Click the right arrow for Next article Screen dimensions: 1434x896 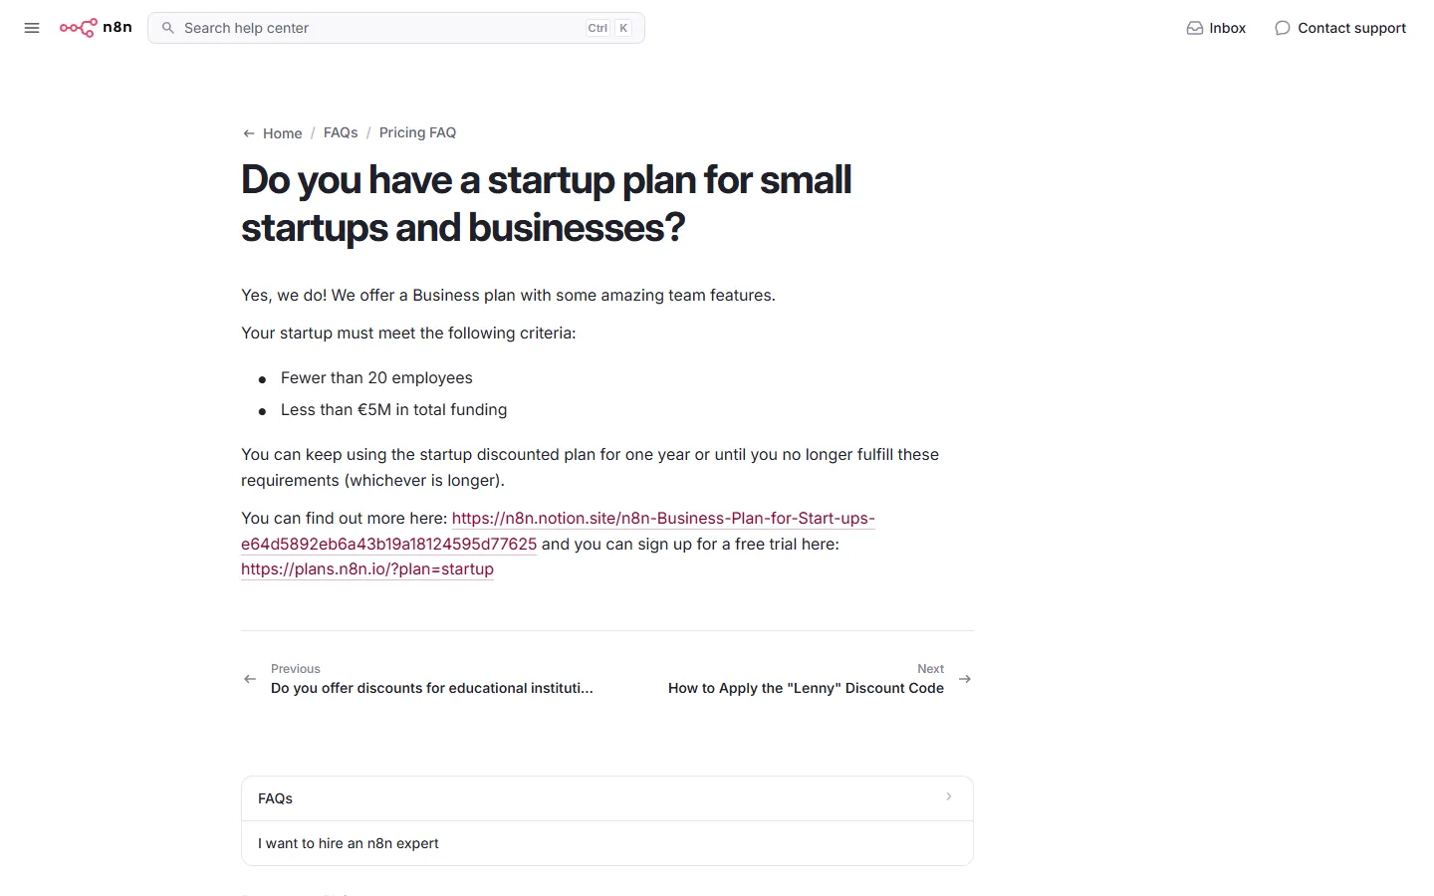[965, 679]
